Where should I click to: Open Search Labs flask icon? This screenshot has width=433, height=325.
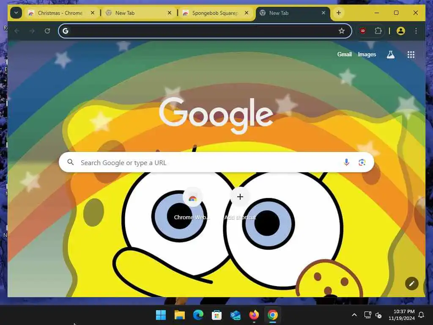[x=390, y=55]
